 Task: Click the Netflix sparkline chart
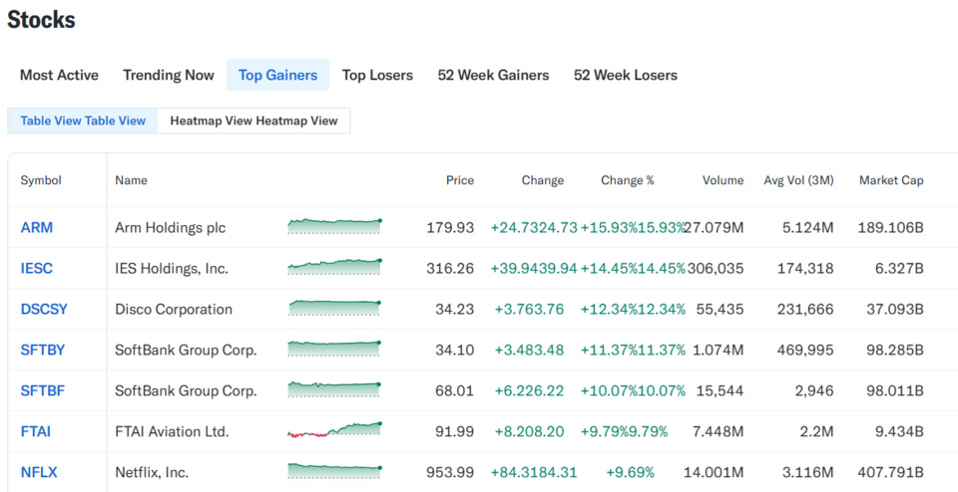pyautogui.click(x=334, y=471)
